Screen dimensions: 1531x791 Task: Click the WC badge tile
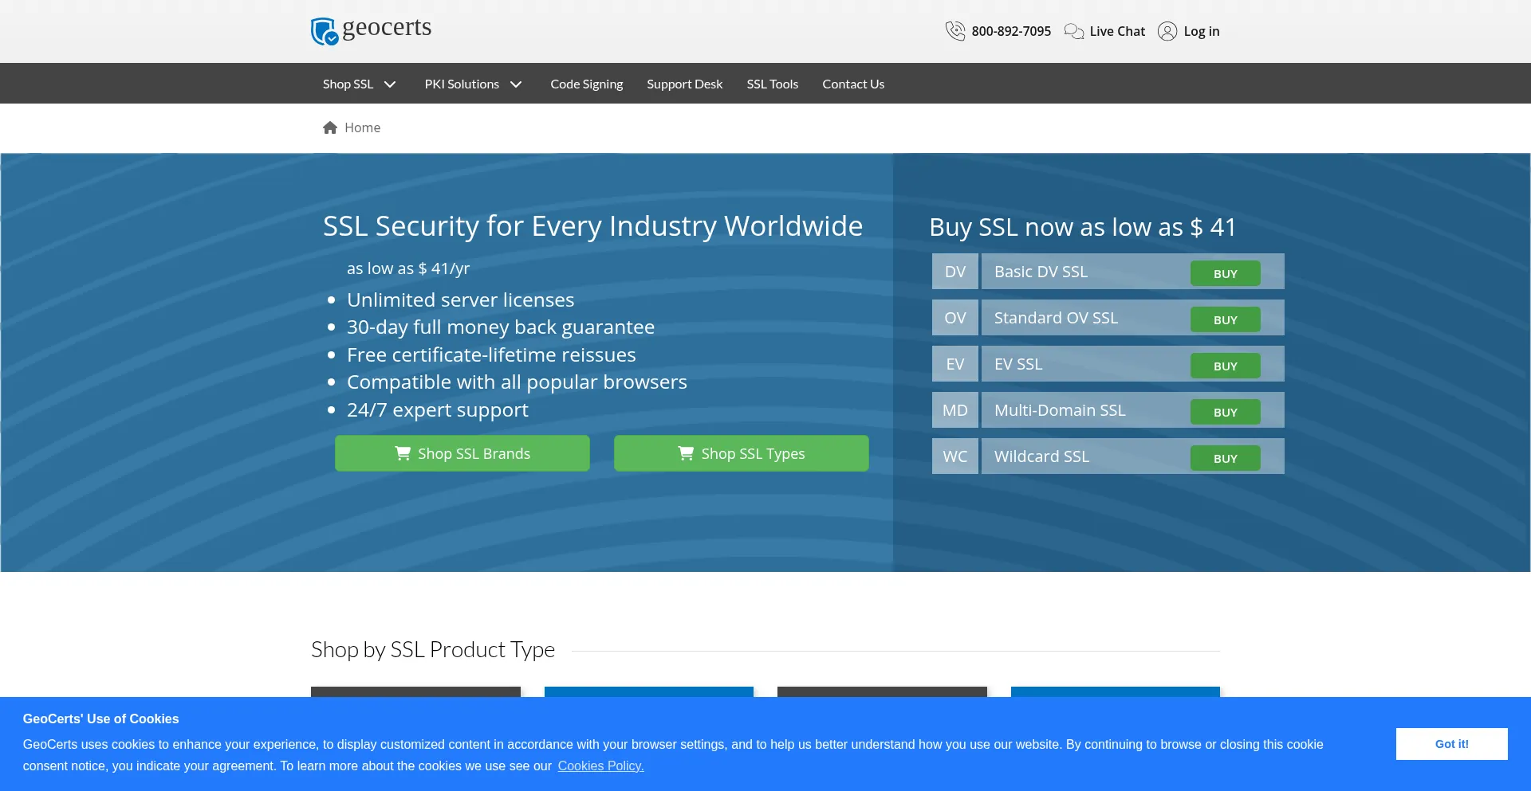point(955,456)
